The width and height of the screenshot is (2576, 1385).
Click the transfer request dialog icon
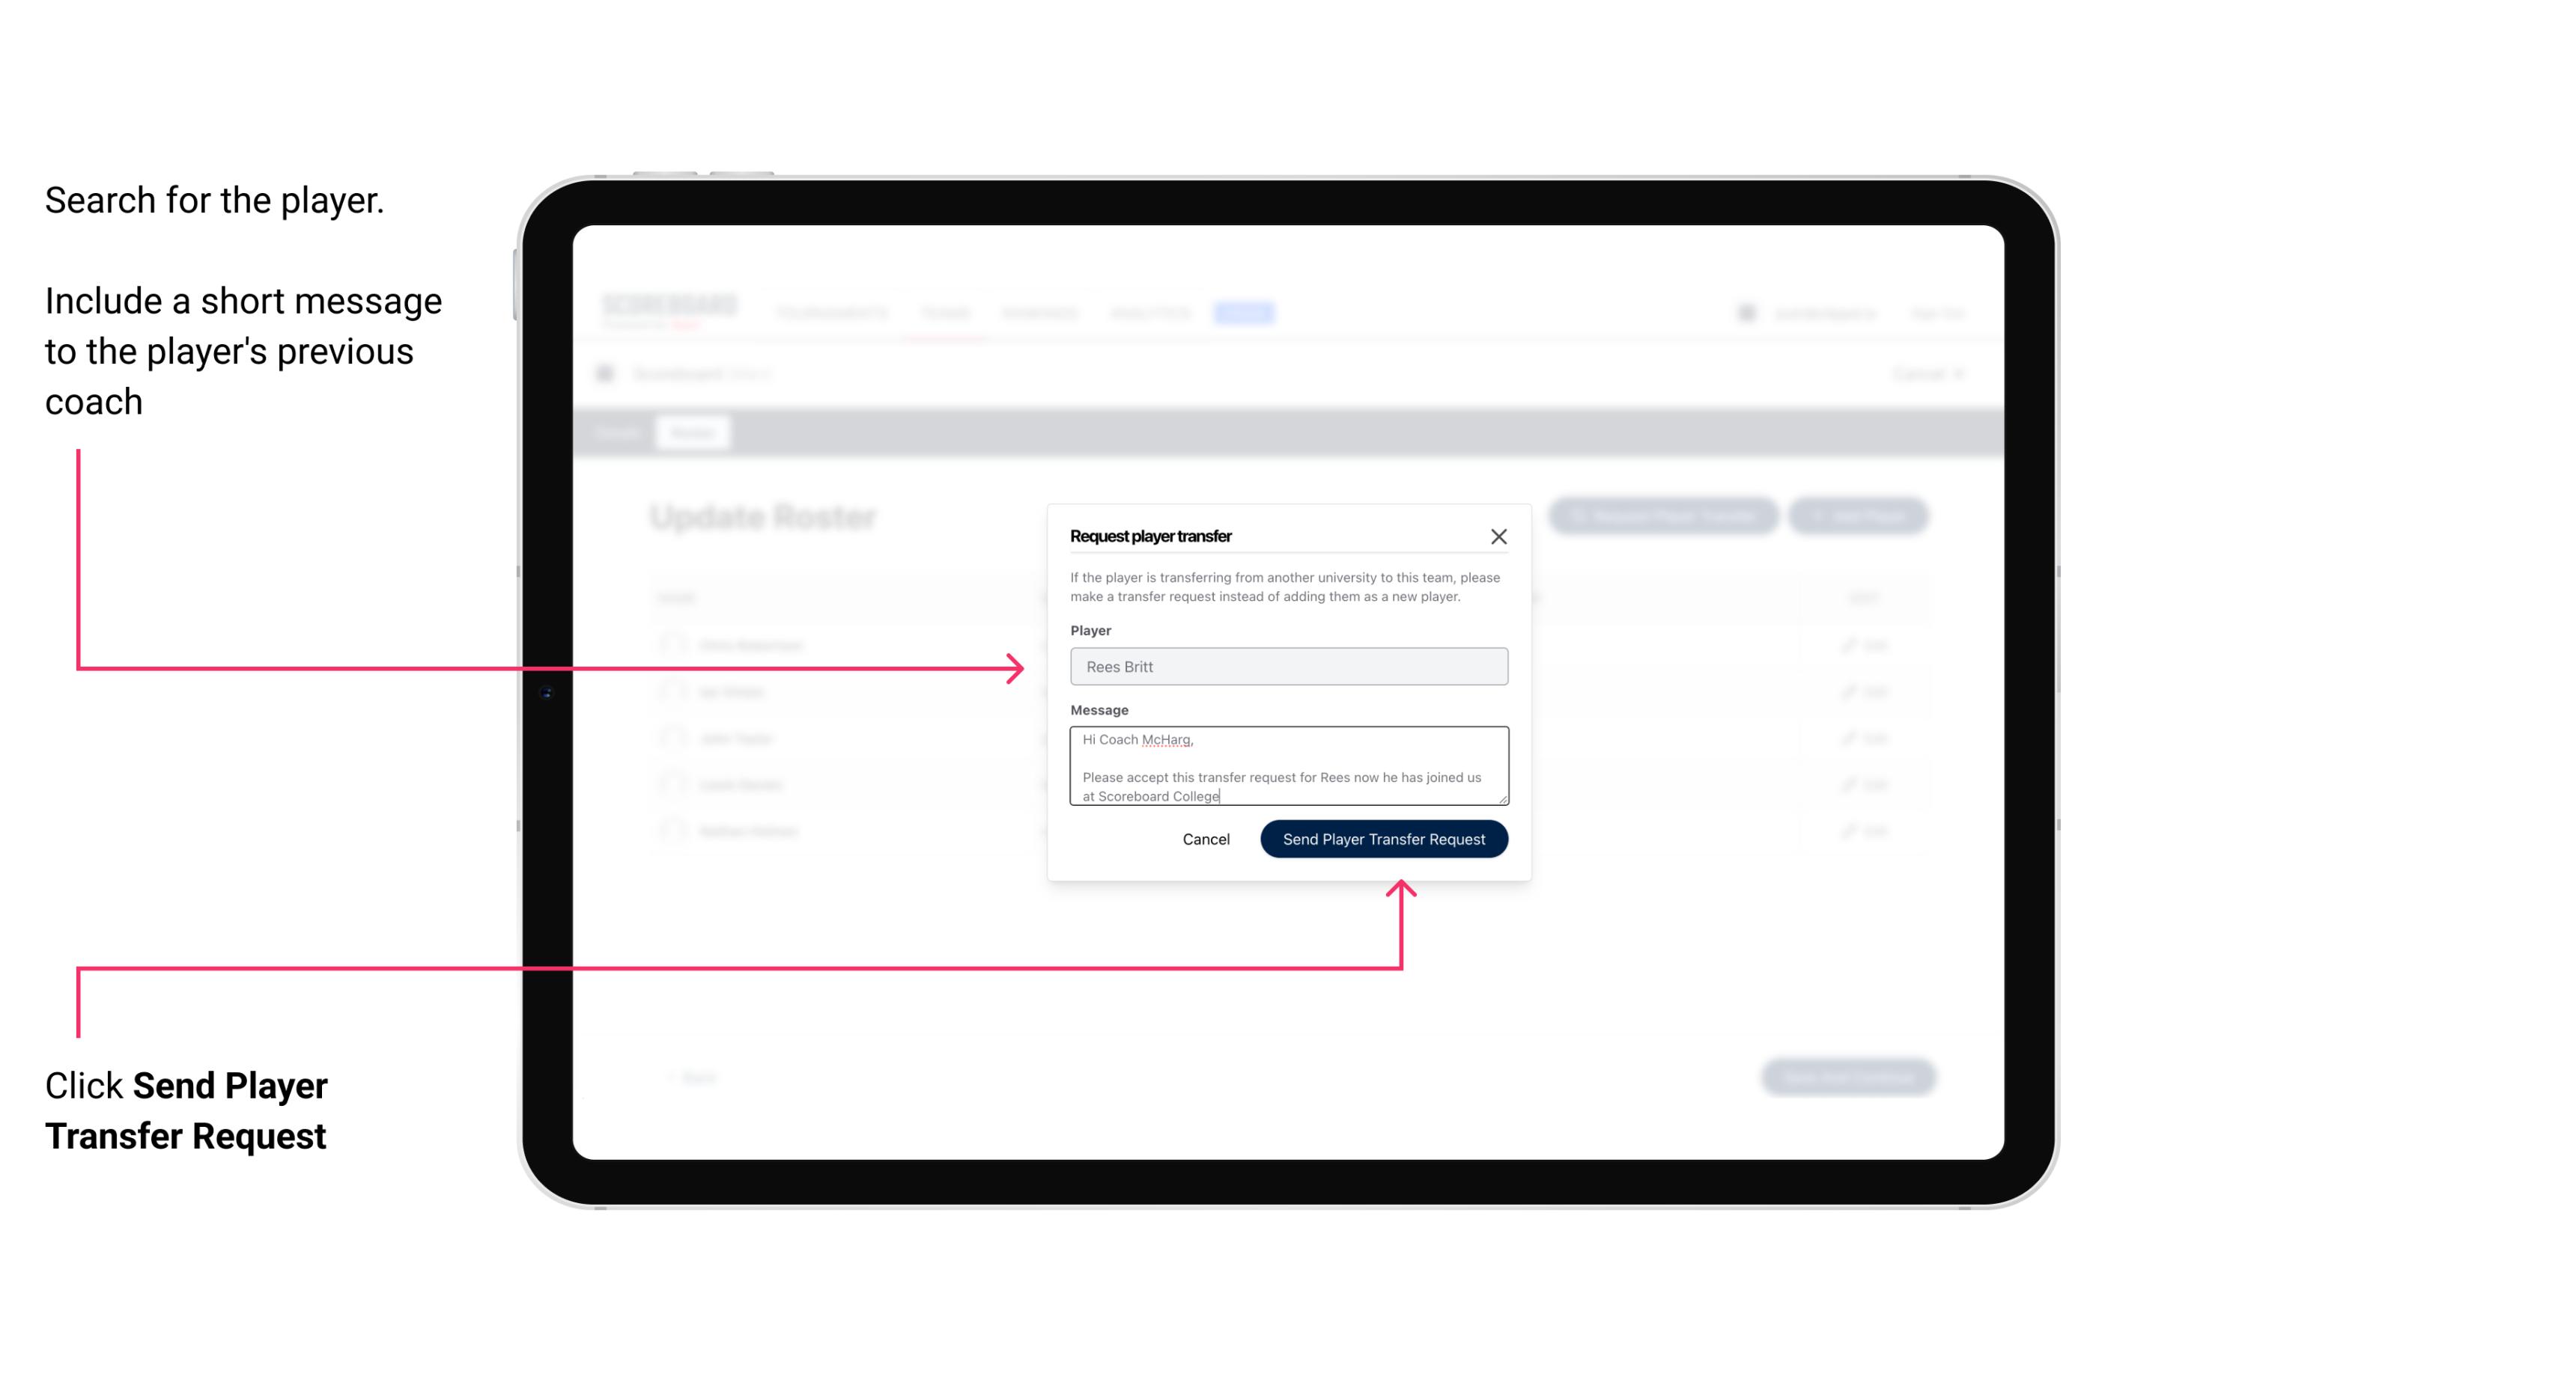click(x=1499, y=536)
